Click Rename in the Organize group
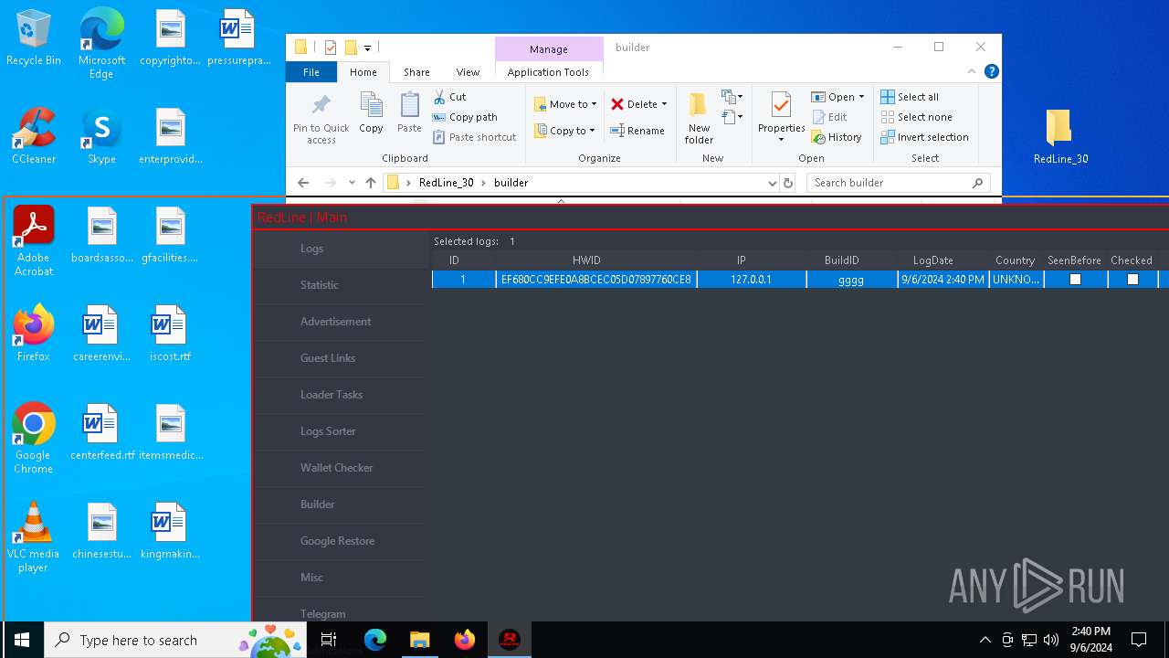 [637, 131]
